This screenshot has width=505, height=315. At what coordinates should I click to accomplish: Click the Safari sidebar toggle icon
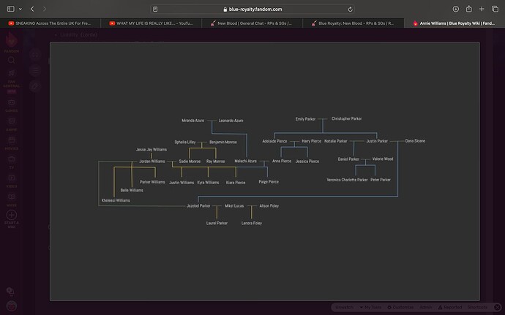[9, 9]
